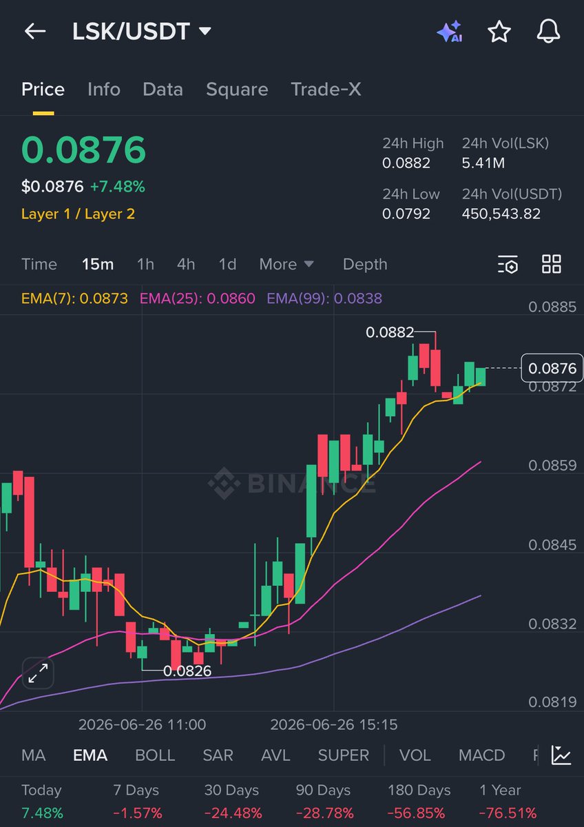The image size is (584, 827).
Task: Switch to the Info tab
Action: (103, 89)
